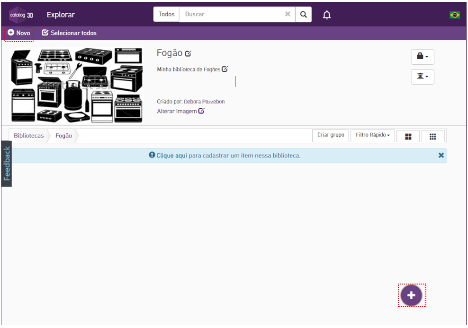468x328 pixels.
Task: Open the Todos search filter dropdown
Action: click(x=166, y=14)
